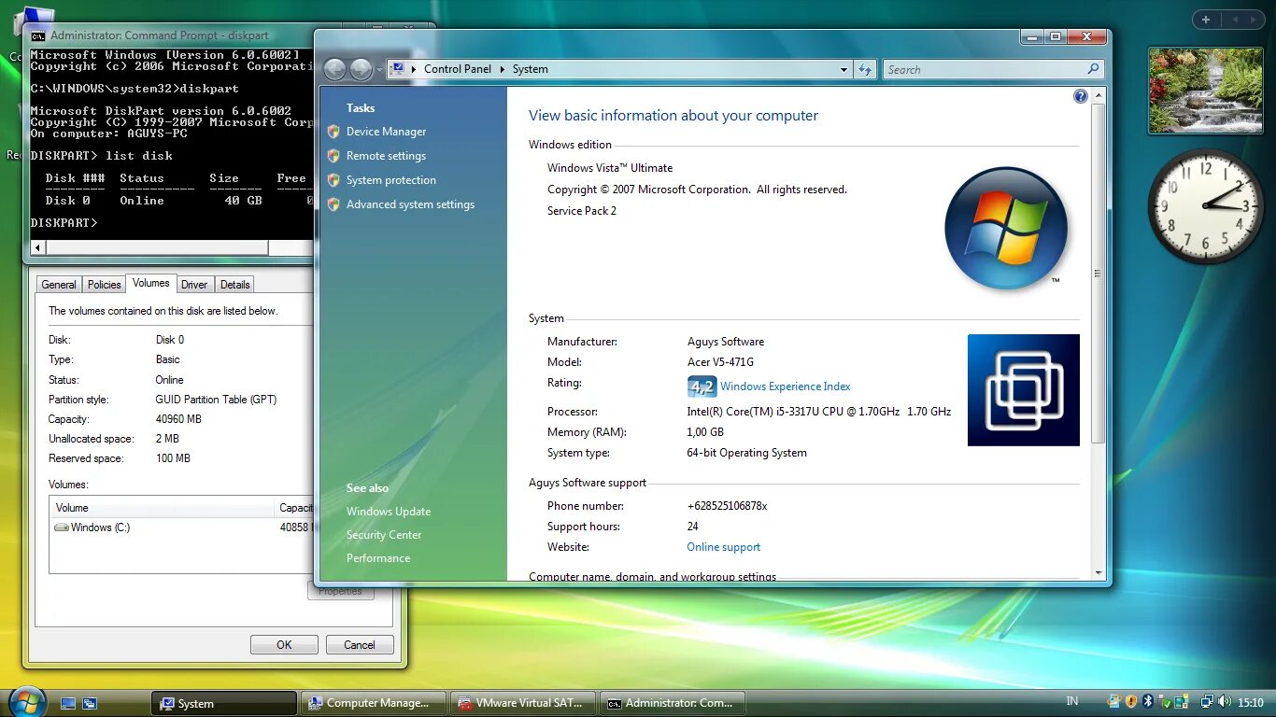Switch to Driver tab in disk properties
This screenshot has height=717, width=1276.
(x=194, y=285)
